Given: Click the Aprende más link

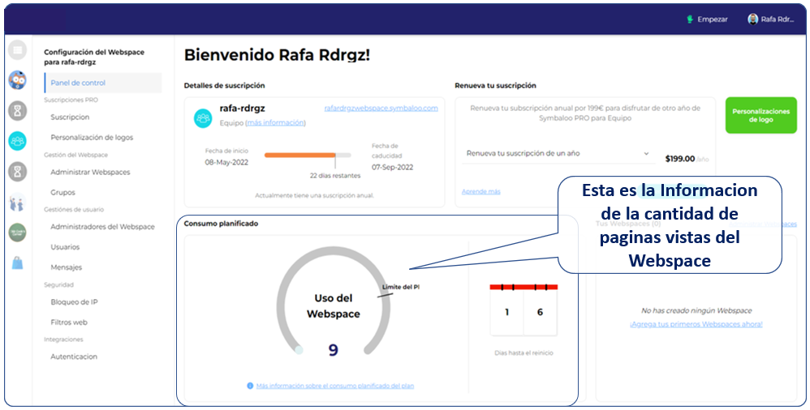Looking at the screenshot, I should pos(481,191).
